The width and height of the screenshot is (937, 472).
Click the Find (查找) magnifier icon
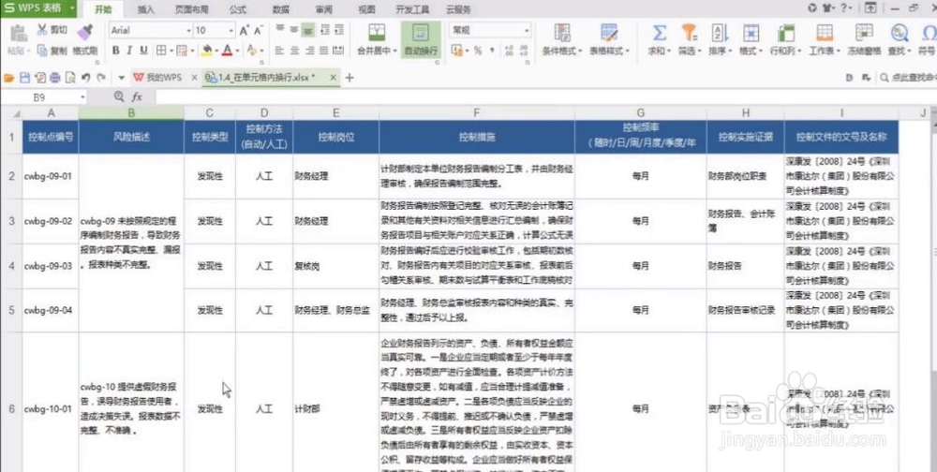tap(899, 33)
